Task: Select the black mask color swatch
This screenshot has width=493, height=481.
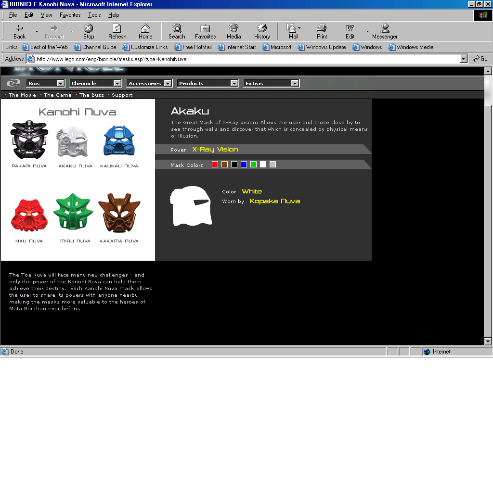Action: tap(234, 165)
